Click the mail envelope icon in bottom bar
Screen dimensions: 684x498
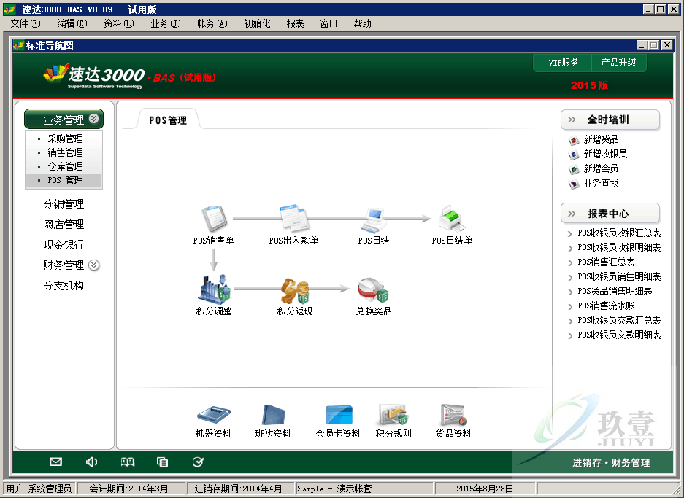[x=55, y=462]
